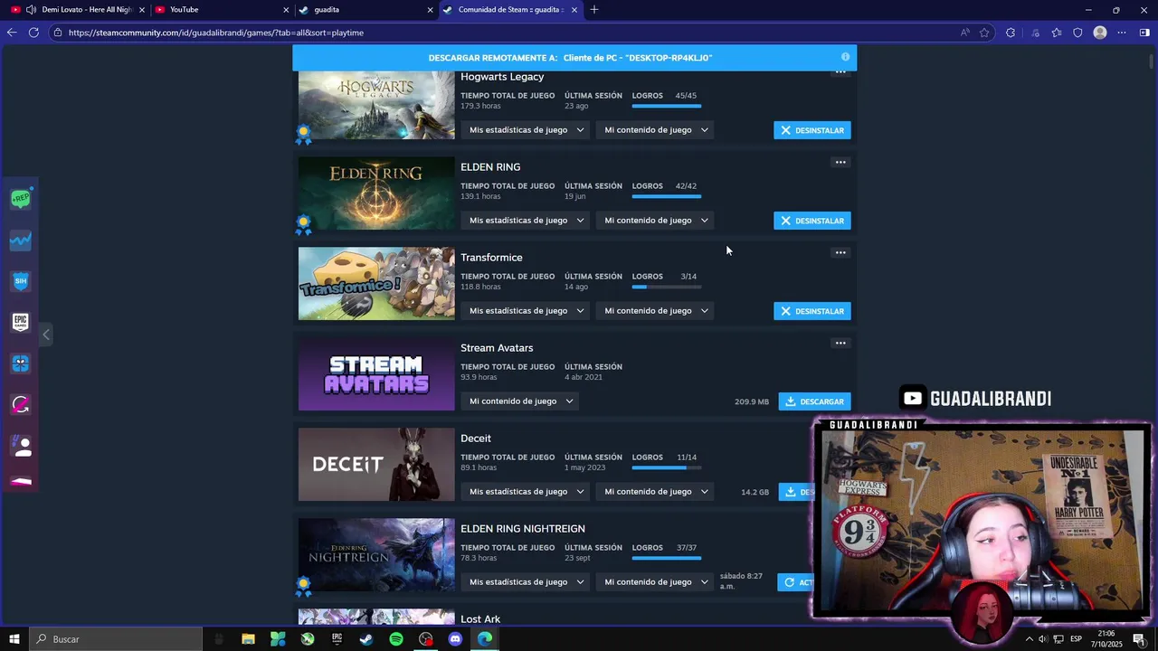Open the SIH extension icon in the left sidebar
Screen dimensions: 1158x651
point(21,281)
